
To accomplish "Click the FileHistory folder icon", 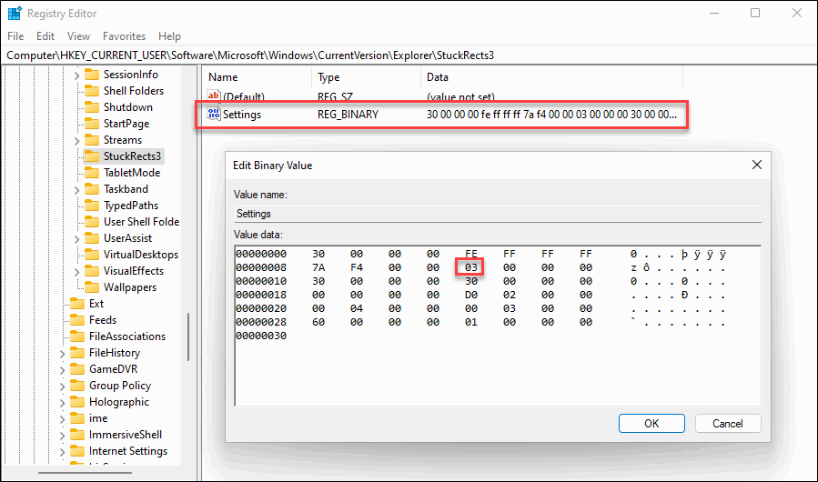I will tap(77, 353).
